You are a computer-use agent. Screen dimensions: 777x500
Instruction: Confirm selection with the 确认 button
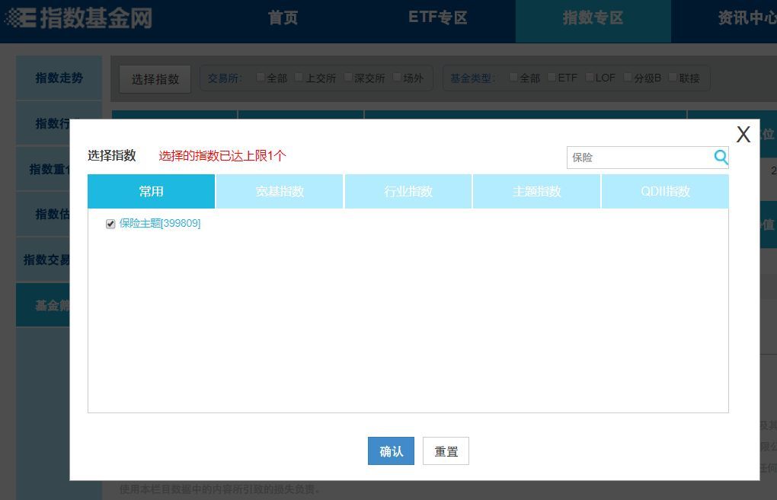(391, 451)
